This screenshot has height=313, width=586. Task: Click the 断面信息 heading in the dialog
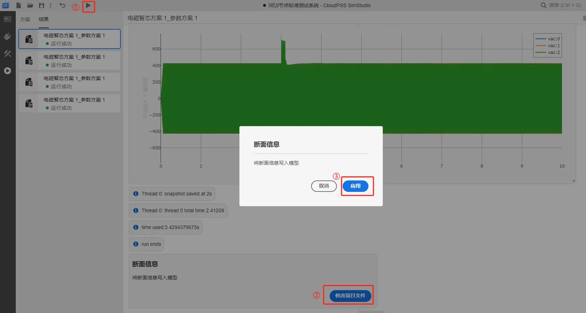(x=267, y=144)
